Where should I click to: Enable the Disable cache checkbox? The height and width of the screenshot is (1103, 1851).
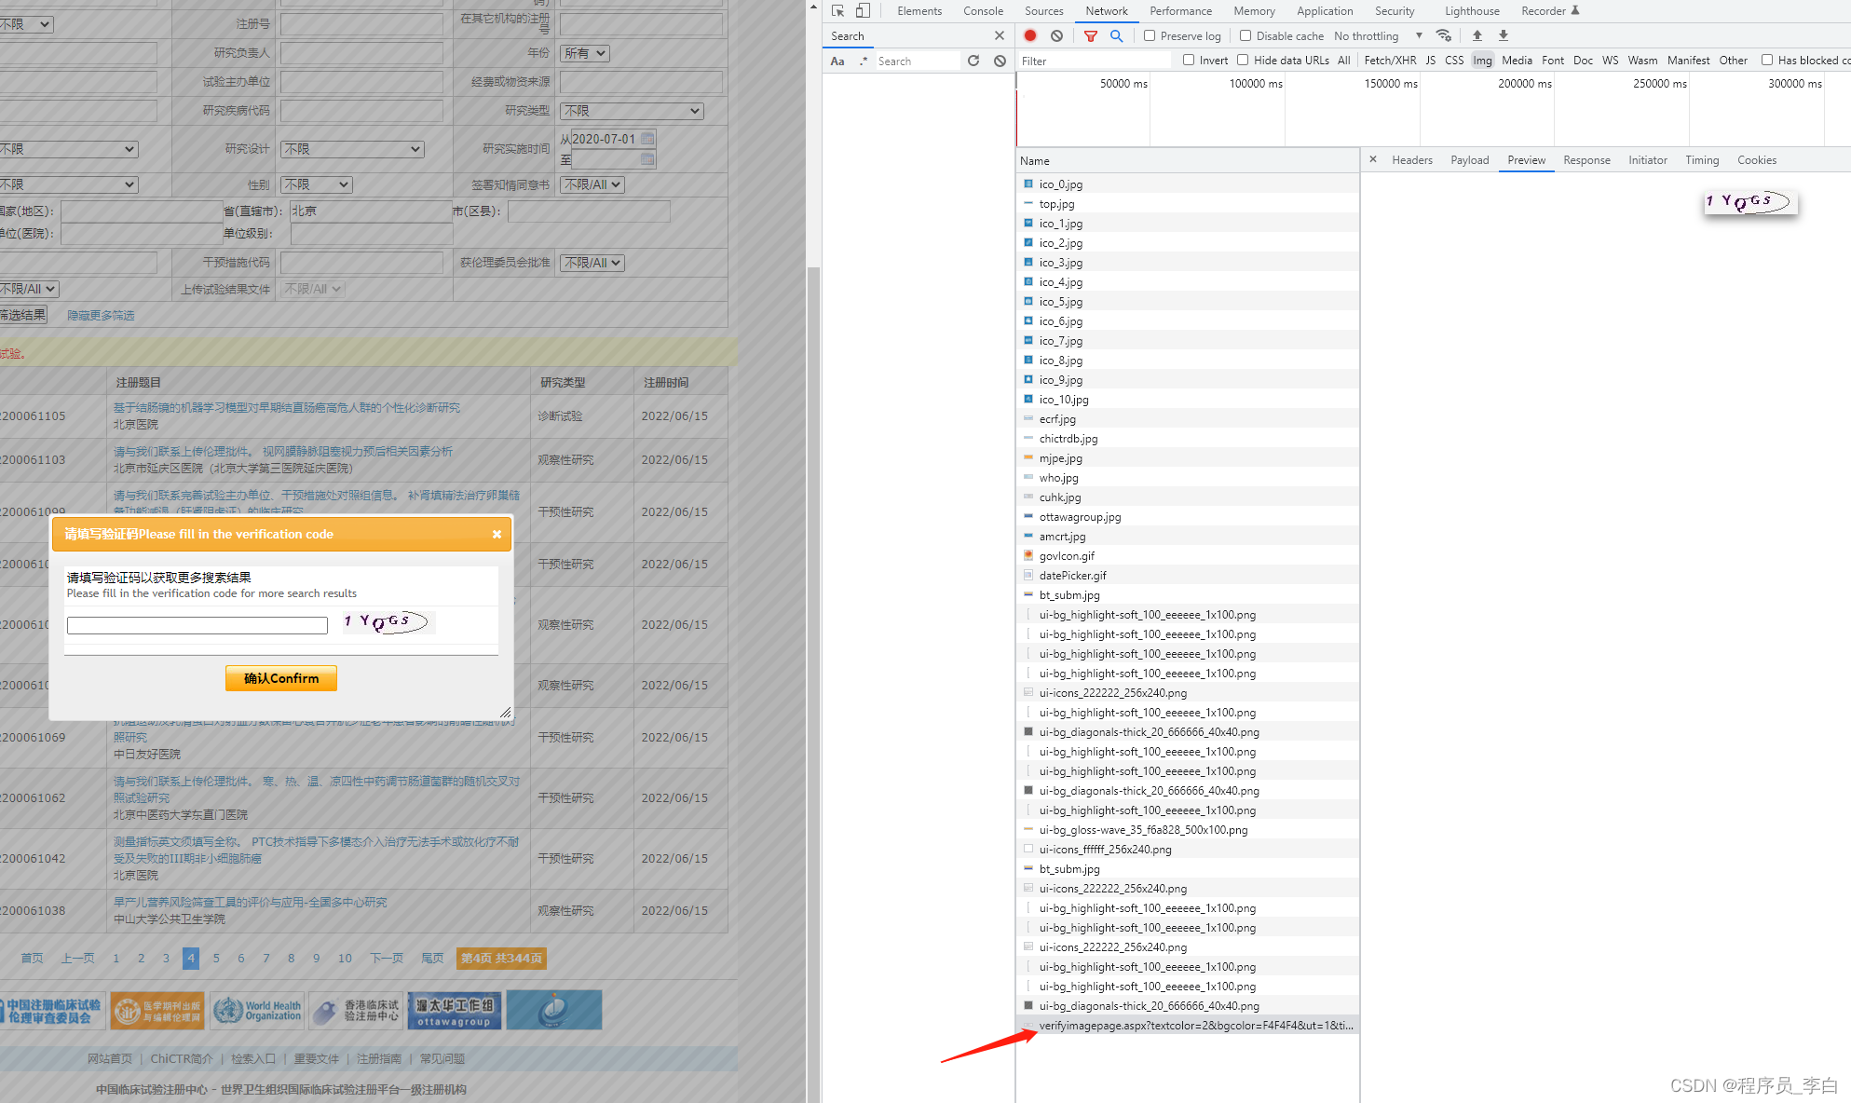pos(1245,35)
